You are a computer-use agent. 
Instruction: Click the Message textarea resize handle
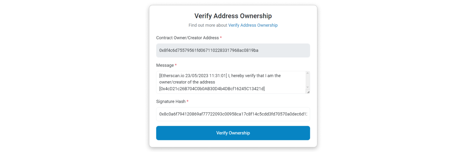point(308,92)
